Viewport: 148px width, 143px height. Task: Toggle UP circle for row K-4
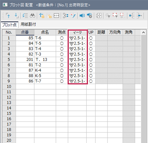point(91,71)
